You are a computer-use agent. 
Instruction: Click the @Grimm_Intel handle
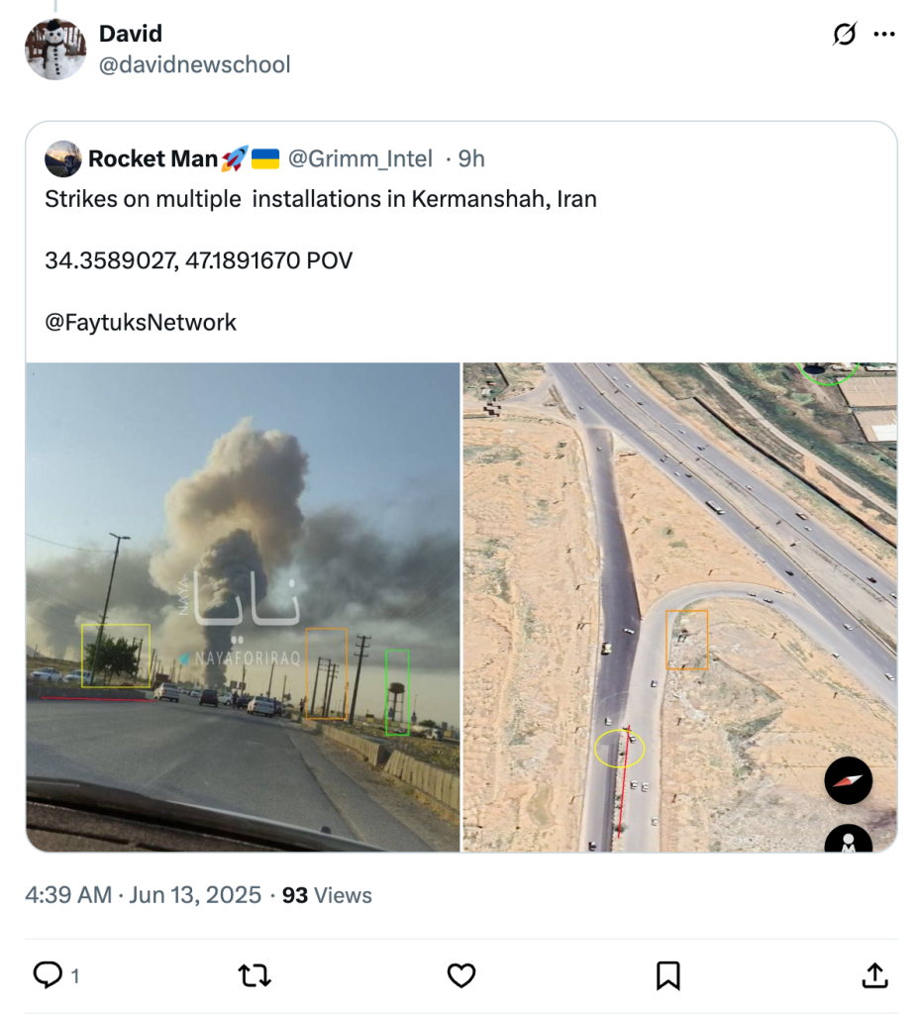click(x=359, y=158)
